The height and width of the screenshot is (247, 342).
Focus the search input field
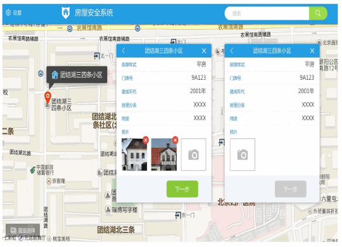coord(267,13)
